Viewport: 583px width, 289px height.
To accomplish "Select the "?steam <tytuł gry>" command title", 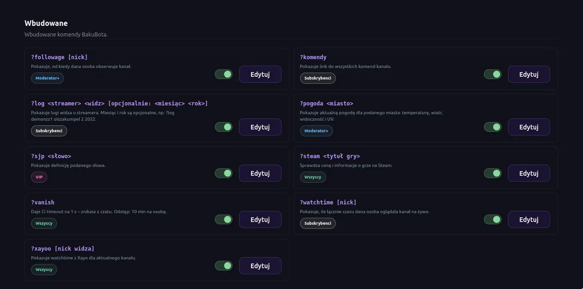I will [330, 156].
